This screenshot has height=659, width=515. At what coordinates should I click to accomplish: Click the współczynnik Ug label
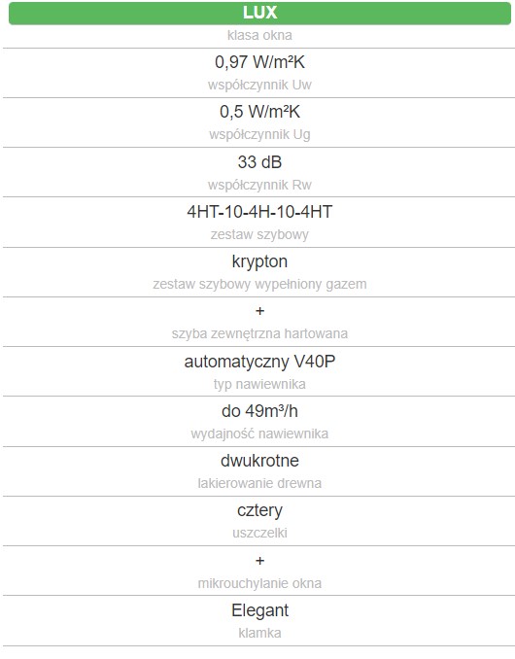pyautogui.click(x=259, y=135)
